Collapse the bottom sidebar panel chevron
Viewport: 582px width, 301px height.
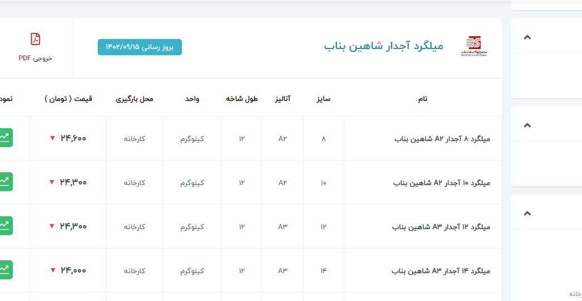pos(527,213)
